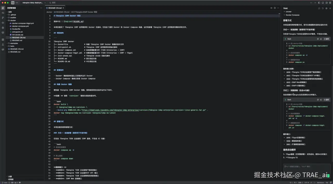Open the downloads.taosdata.com URL on line 34
Viewport: 333px width, 184px height.
pos(110,110)
